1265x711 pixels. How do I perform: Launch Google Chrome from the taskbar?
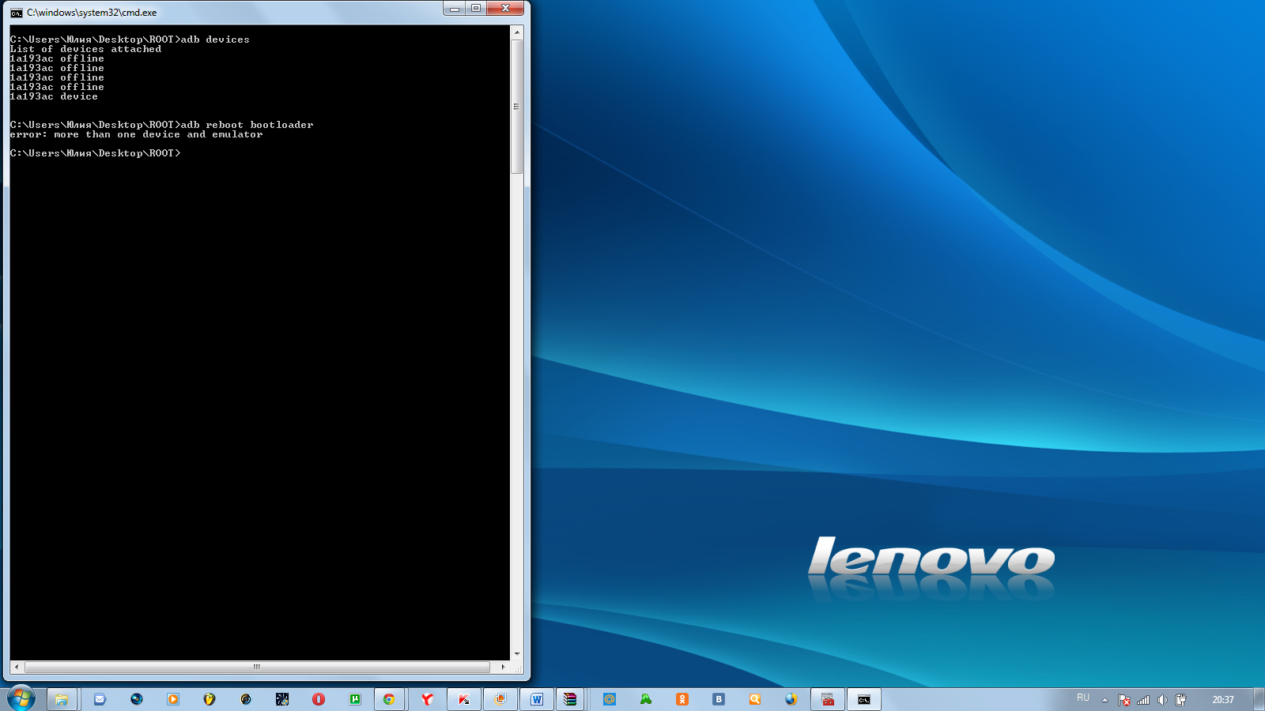click(389, 699)
